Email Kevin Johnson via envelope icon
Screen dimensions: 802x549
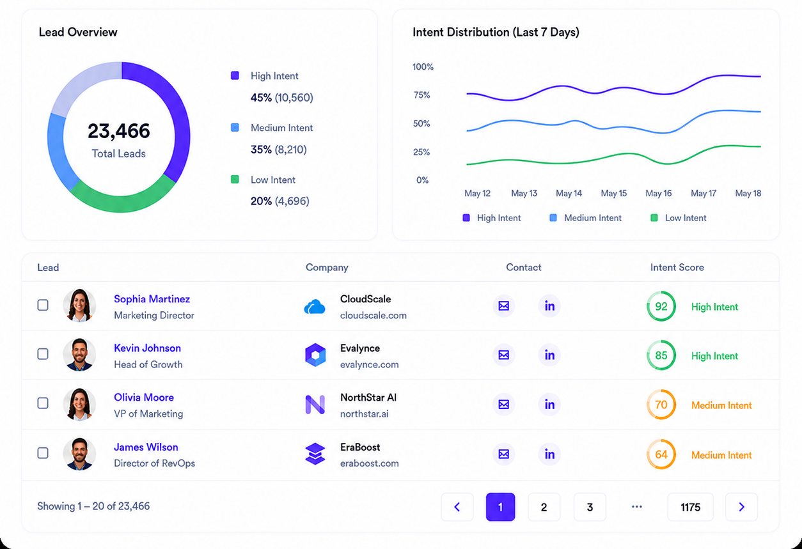pos(504,355)
